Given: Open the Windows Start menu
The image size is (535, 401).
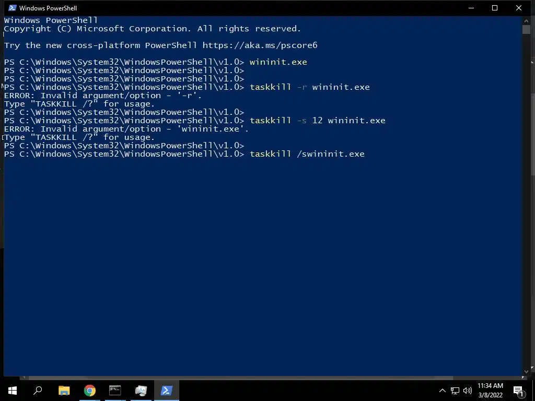Looking at the screenshot, I should point(13,391).
